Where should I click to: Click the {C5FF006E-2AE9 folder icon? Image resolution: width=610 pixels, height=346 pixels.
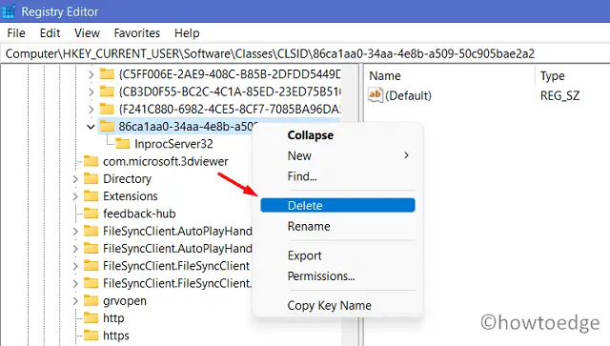click(x=107, y=73)
